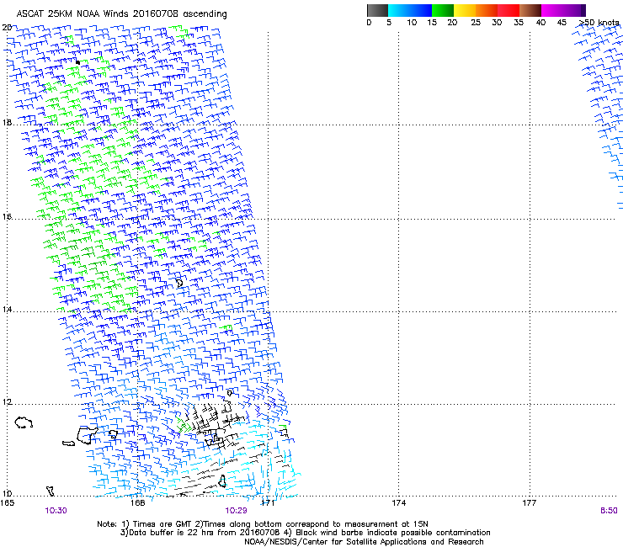This screenshot has height=547, width=623.
Task: Select the gray 0-5 knots legend segment
Action: [377, 10]
